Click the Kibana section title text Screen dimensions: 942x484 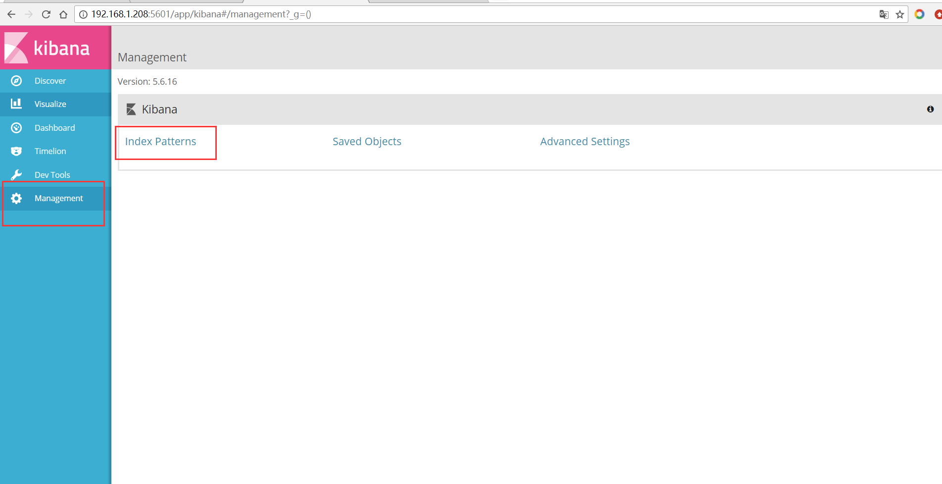point(159,109)
